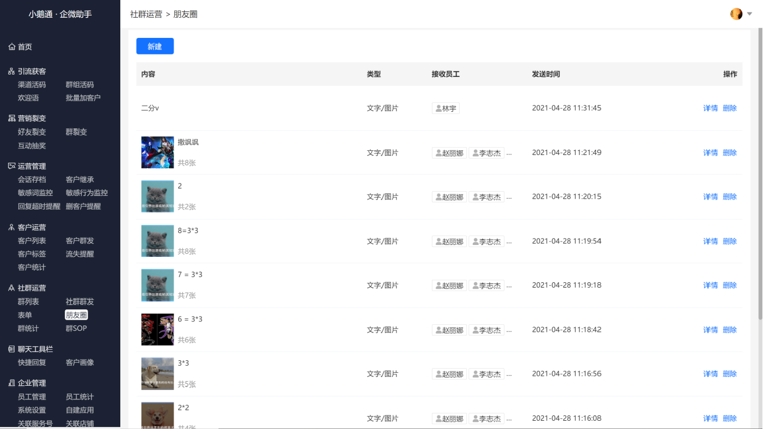The image size is (763, 429).
Task: Select 好友裂变 in the sidebar
Action: pyautogui.click(x=32, y=132)
